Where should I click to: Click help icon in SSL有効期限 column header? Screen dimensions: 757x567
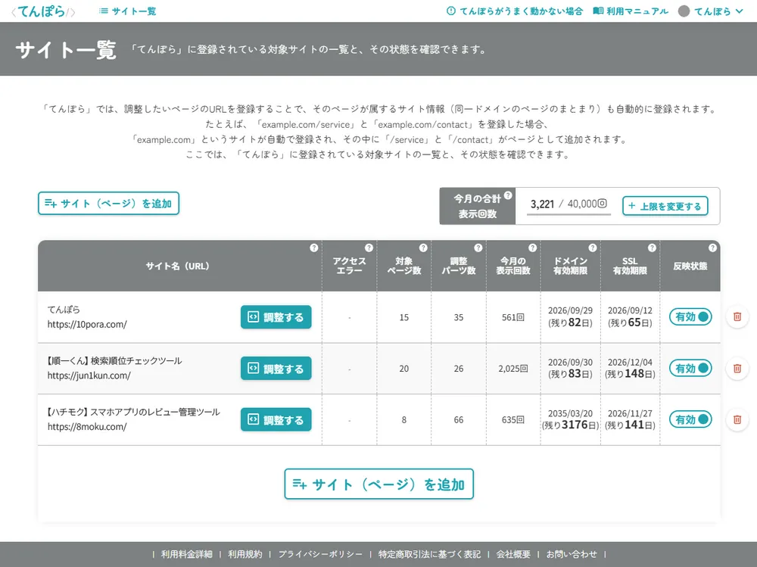point(652,248)
